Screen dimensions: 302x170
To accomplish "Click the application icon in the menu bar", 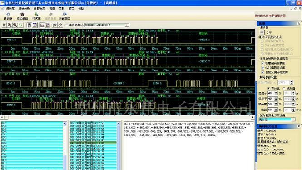I will [3, 8].
